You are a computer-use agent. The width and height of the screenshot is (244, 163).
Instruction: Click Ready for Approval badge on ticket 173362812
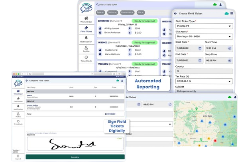[x=145, y=64]
